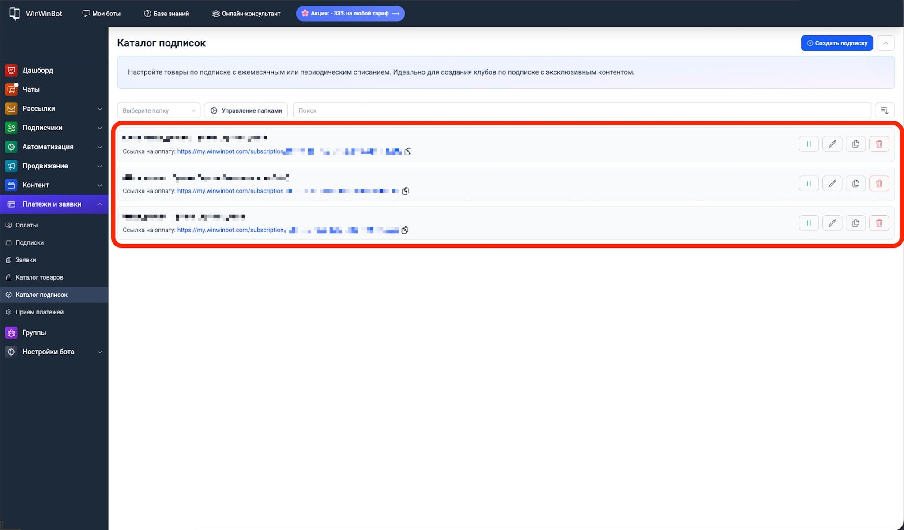Open Чаты from the sidebar
The height and width of the screenshot is (530, 904).
coord(30,89)
